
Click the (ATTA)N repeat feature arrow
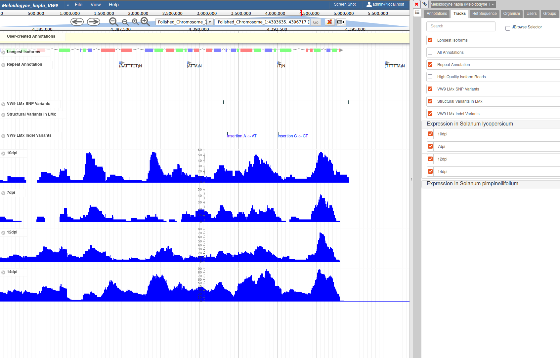click(189, 62)
